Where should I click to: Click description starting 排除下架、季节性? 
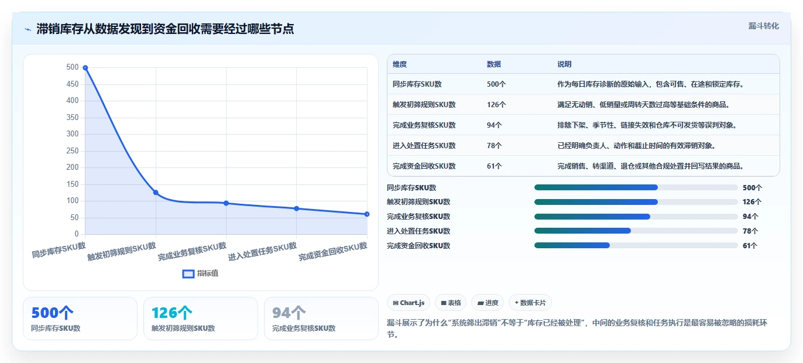647,125
